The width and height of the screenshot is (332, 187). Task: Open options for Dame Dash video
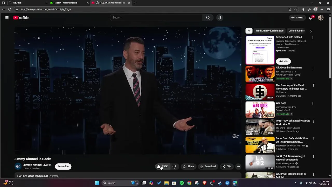313,139
